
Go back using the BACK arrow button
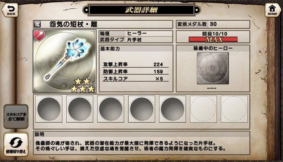point(10,10)
